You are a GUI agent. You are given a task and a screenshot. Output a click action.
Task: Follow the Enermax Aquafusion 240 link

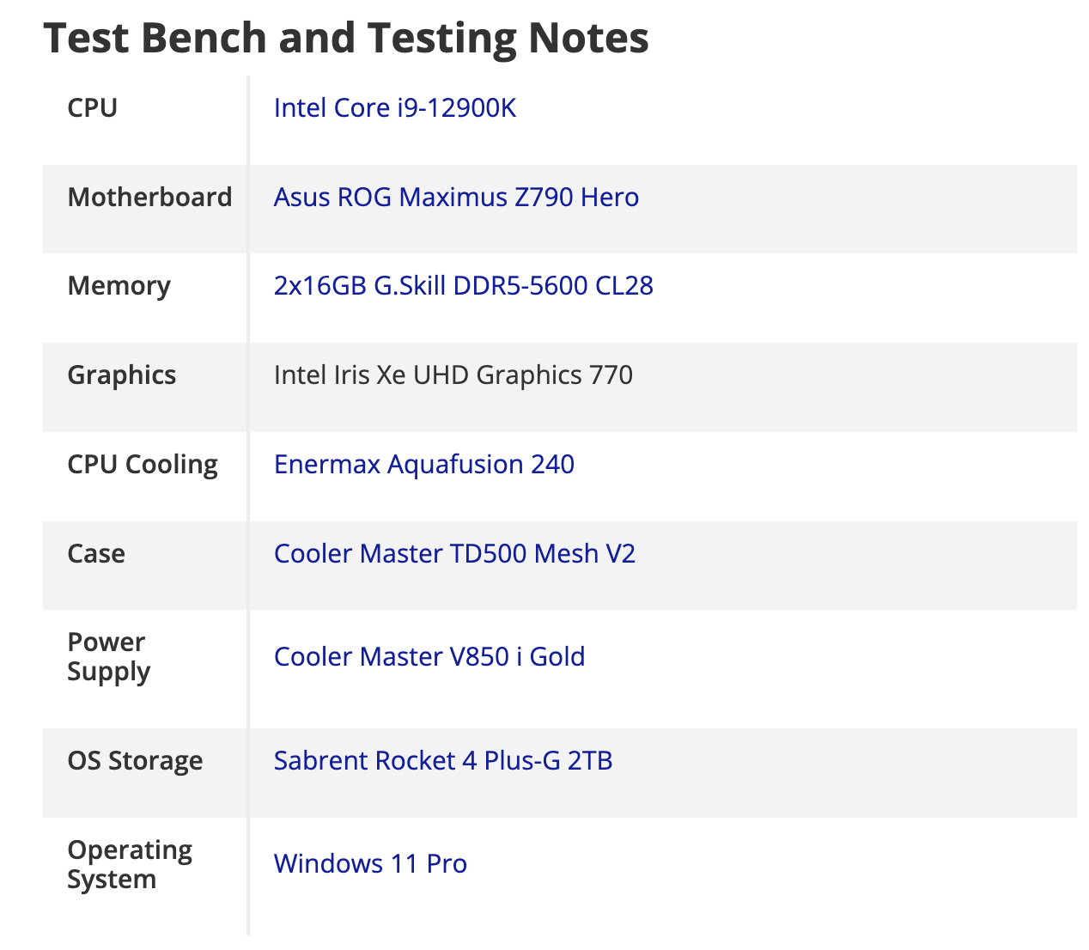tap(423, 465)
